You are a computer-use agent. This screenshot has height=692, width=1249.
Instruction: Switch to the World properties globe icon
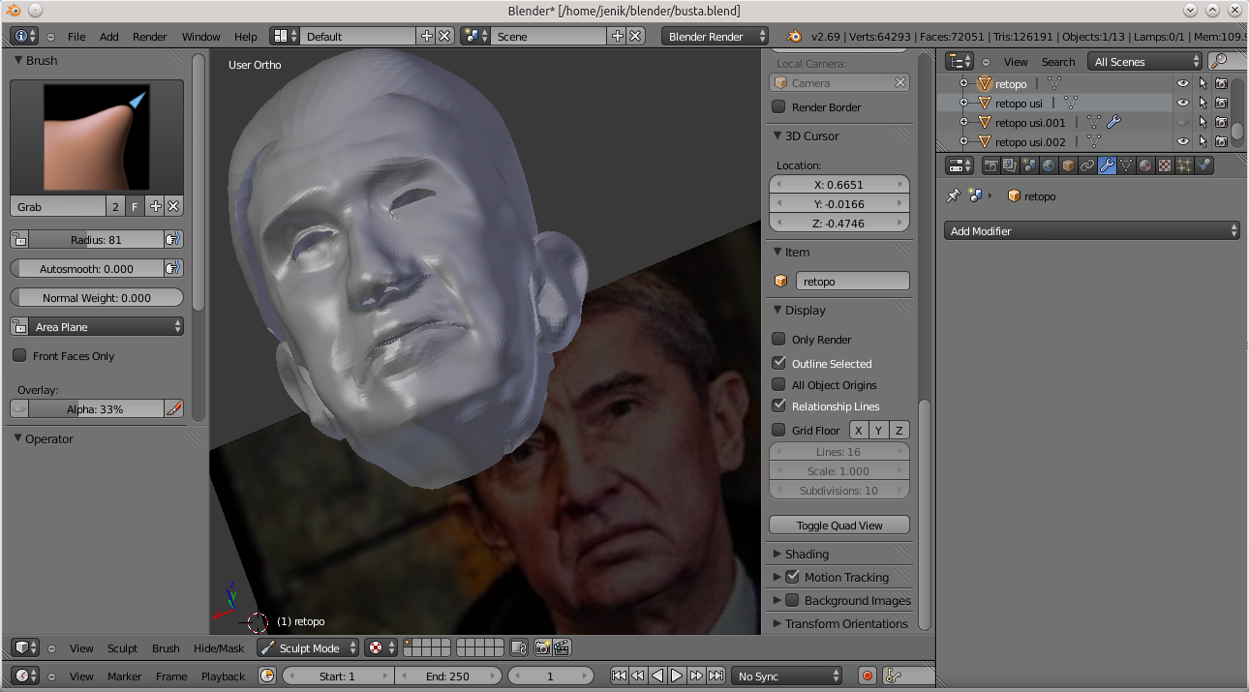point(1049,165)
